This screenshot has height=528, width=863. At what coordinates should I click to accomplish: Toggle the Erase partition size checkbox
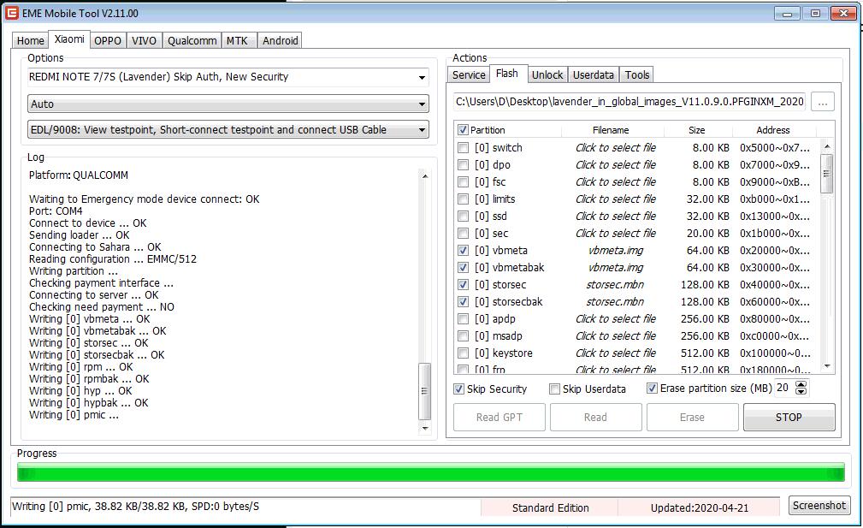[652, 389]
